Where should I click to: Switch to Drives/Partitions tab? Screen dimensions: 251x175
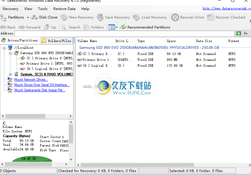pyautogui.click(x=20, y=40)
